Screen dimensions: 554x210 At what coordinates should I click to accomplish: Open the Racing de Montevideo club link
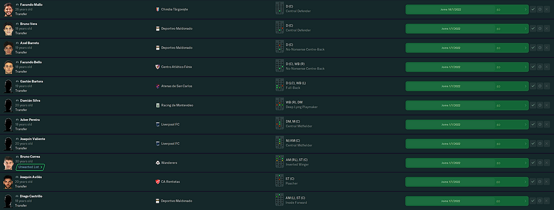tap(176, 105)
